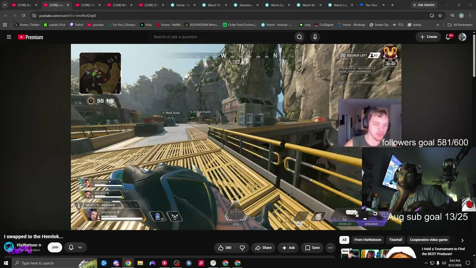
Task: Select the From HisWattson filter chip
Action: (368, 240)
